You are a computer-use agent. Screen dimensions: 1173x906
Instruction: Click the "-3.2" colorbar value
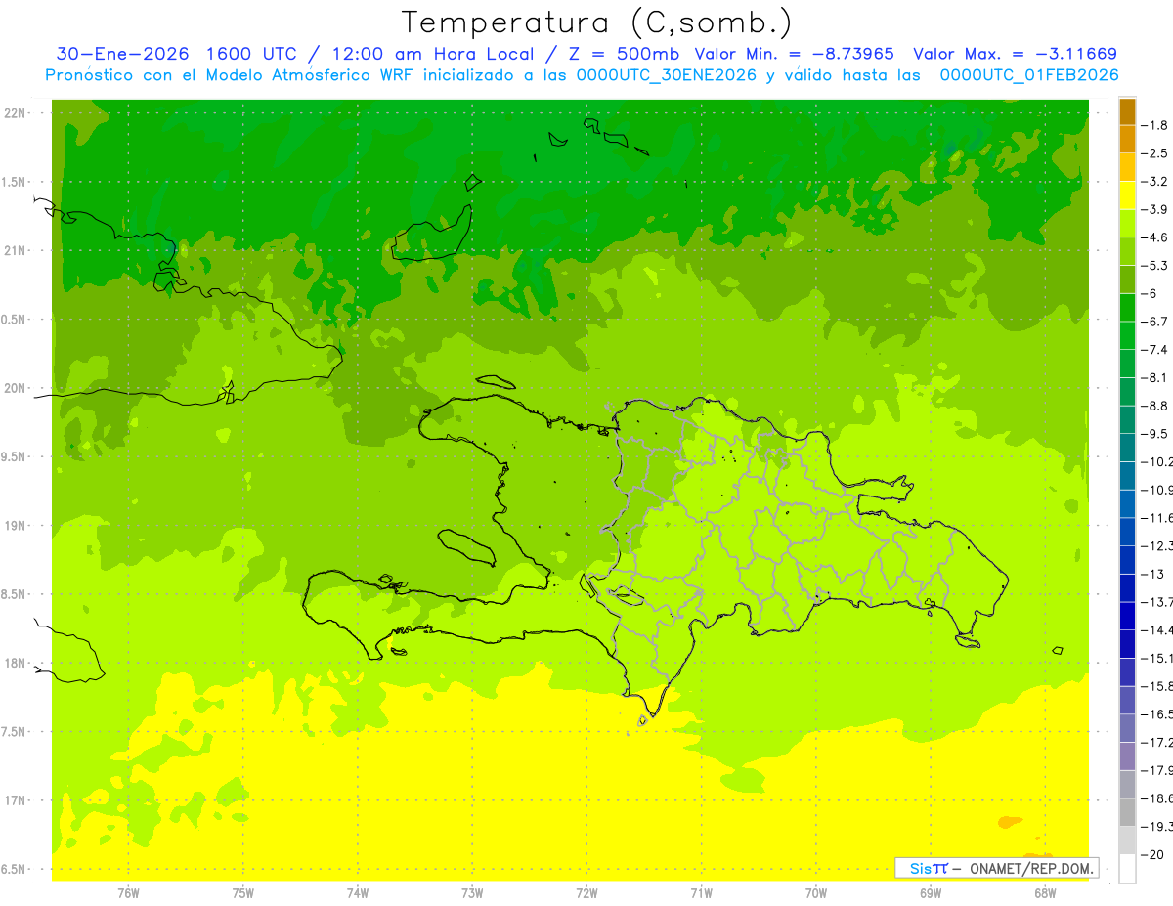pos(1154,182)
